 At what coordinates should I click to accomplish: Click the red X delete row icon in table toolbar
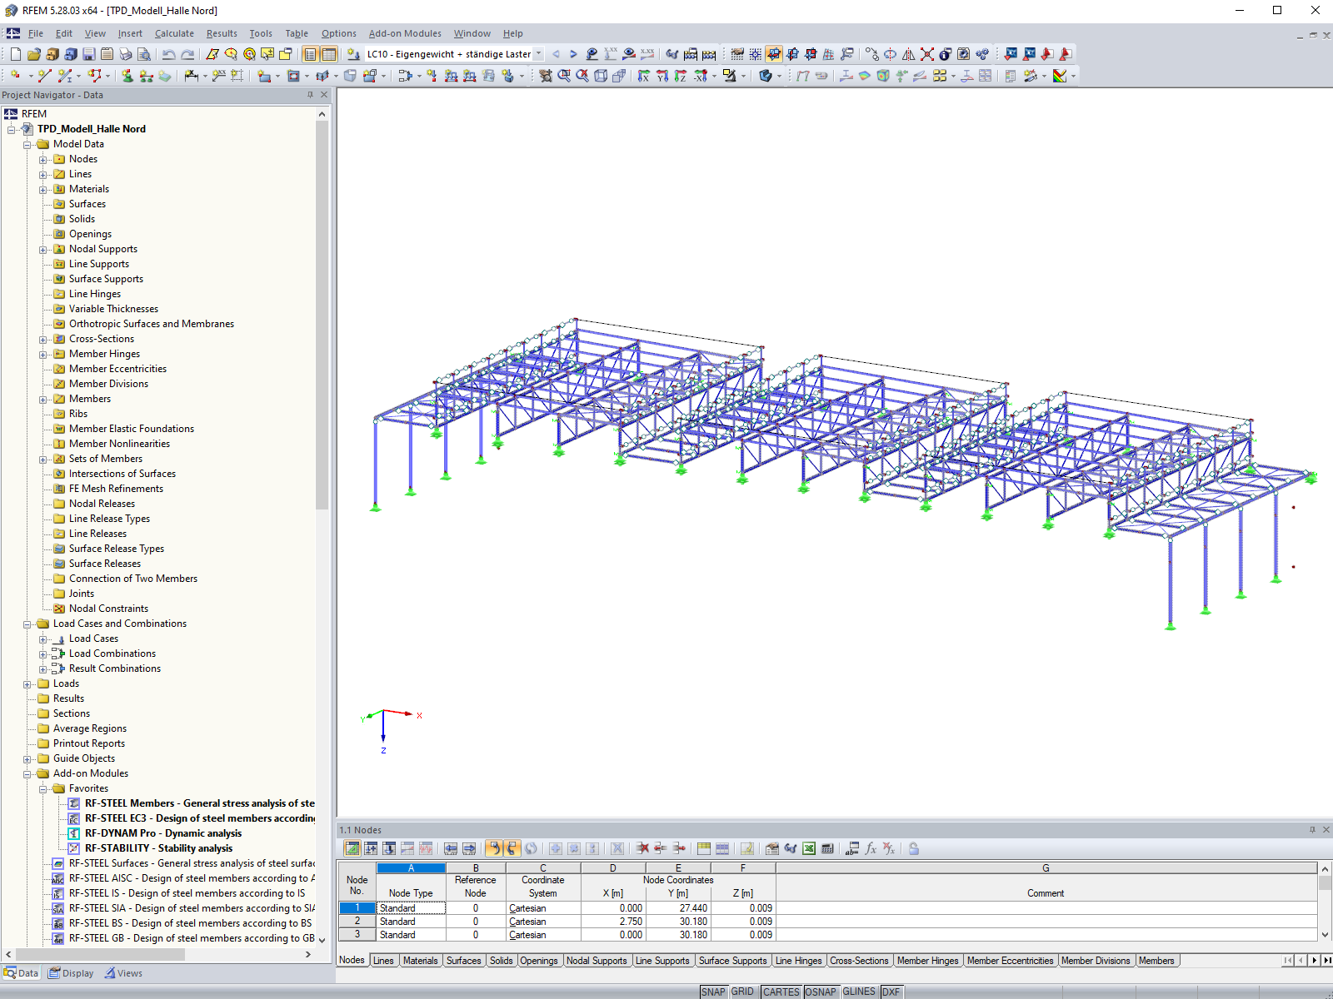pos(642,848)
